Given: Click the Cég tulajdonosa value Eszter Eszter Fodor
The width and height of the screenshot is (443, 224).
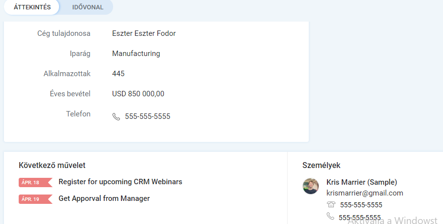Looking at the screenshot, I should 144,33.
